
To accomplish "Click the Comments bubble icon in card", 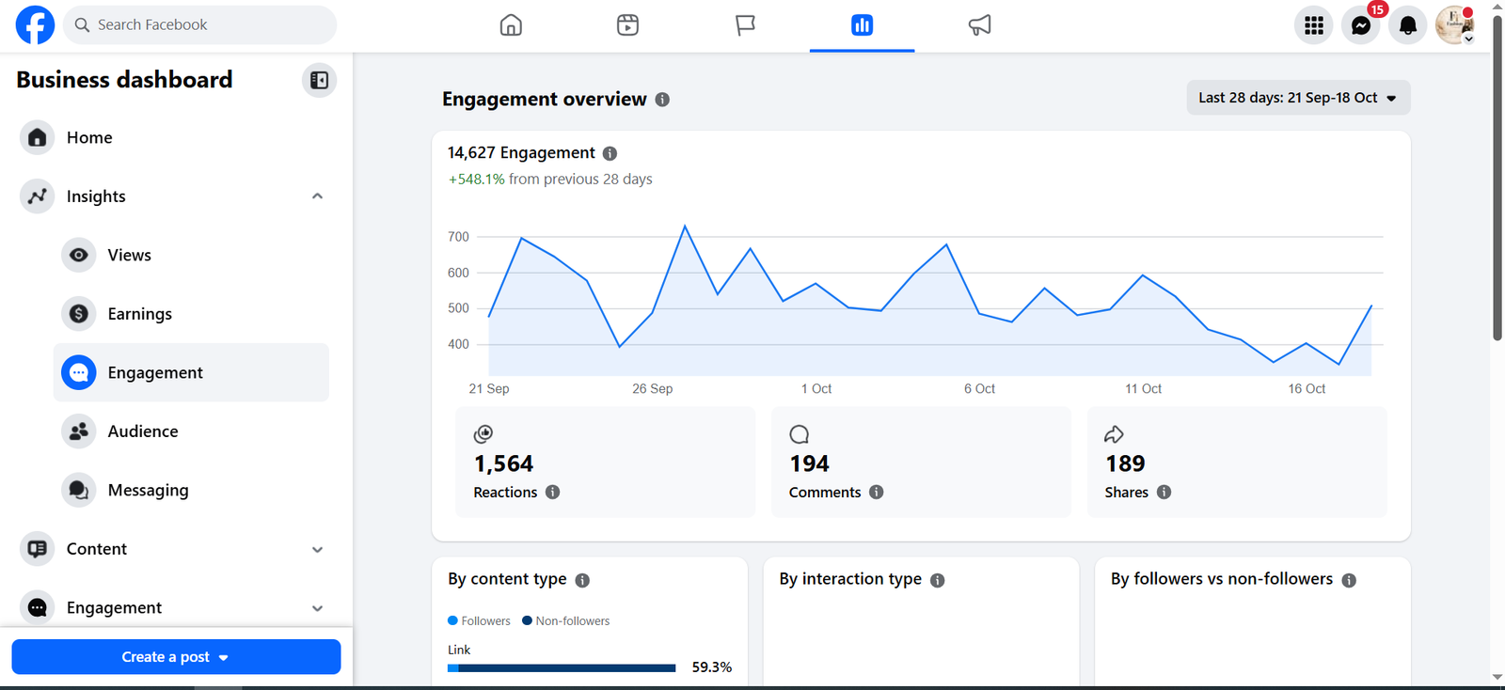I will pos(800,433).
